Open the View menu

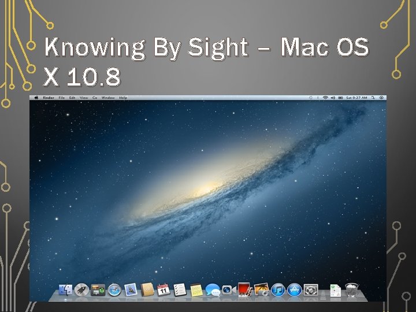pyautogui.click(x=84, y=98)
